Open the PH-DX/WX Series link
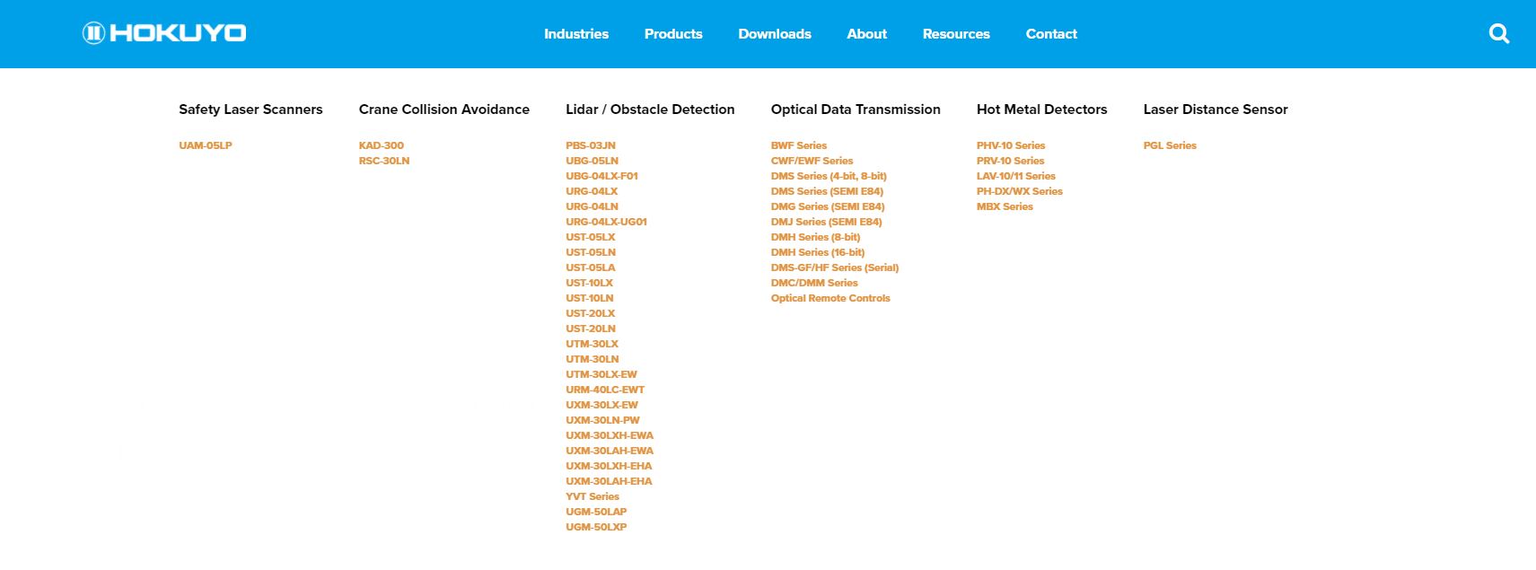This screenshot has height=570, width=1536. pos(1020,191)
